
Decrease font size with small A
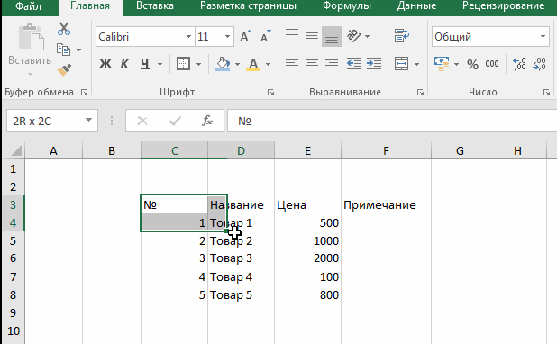(265, 36)
